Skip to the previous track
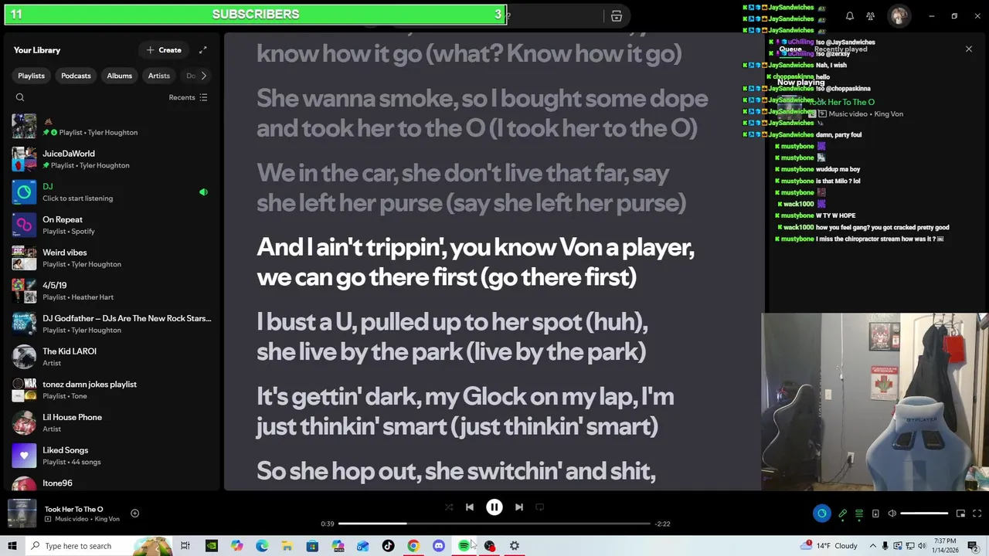Viewport: 989px width, 556px height. (469, 507)
